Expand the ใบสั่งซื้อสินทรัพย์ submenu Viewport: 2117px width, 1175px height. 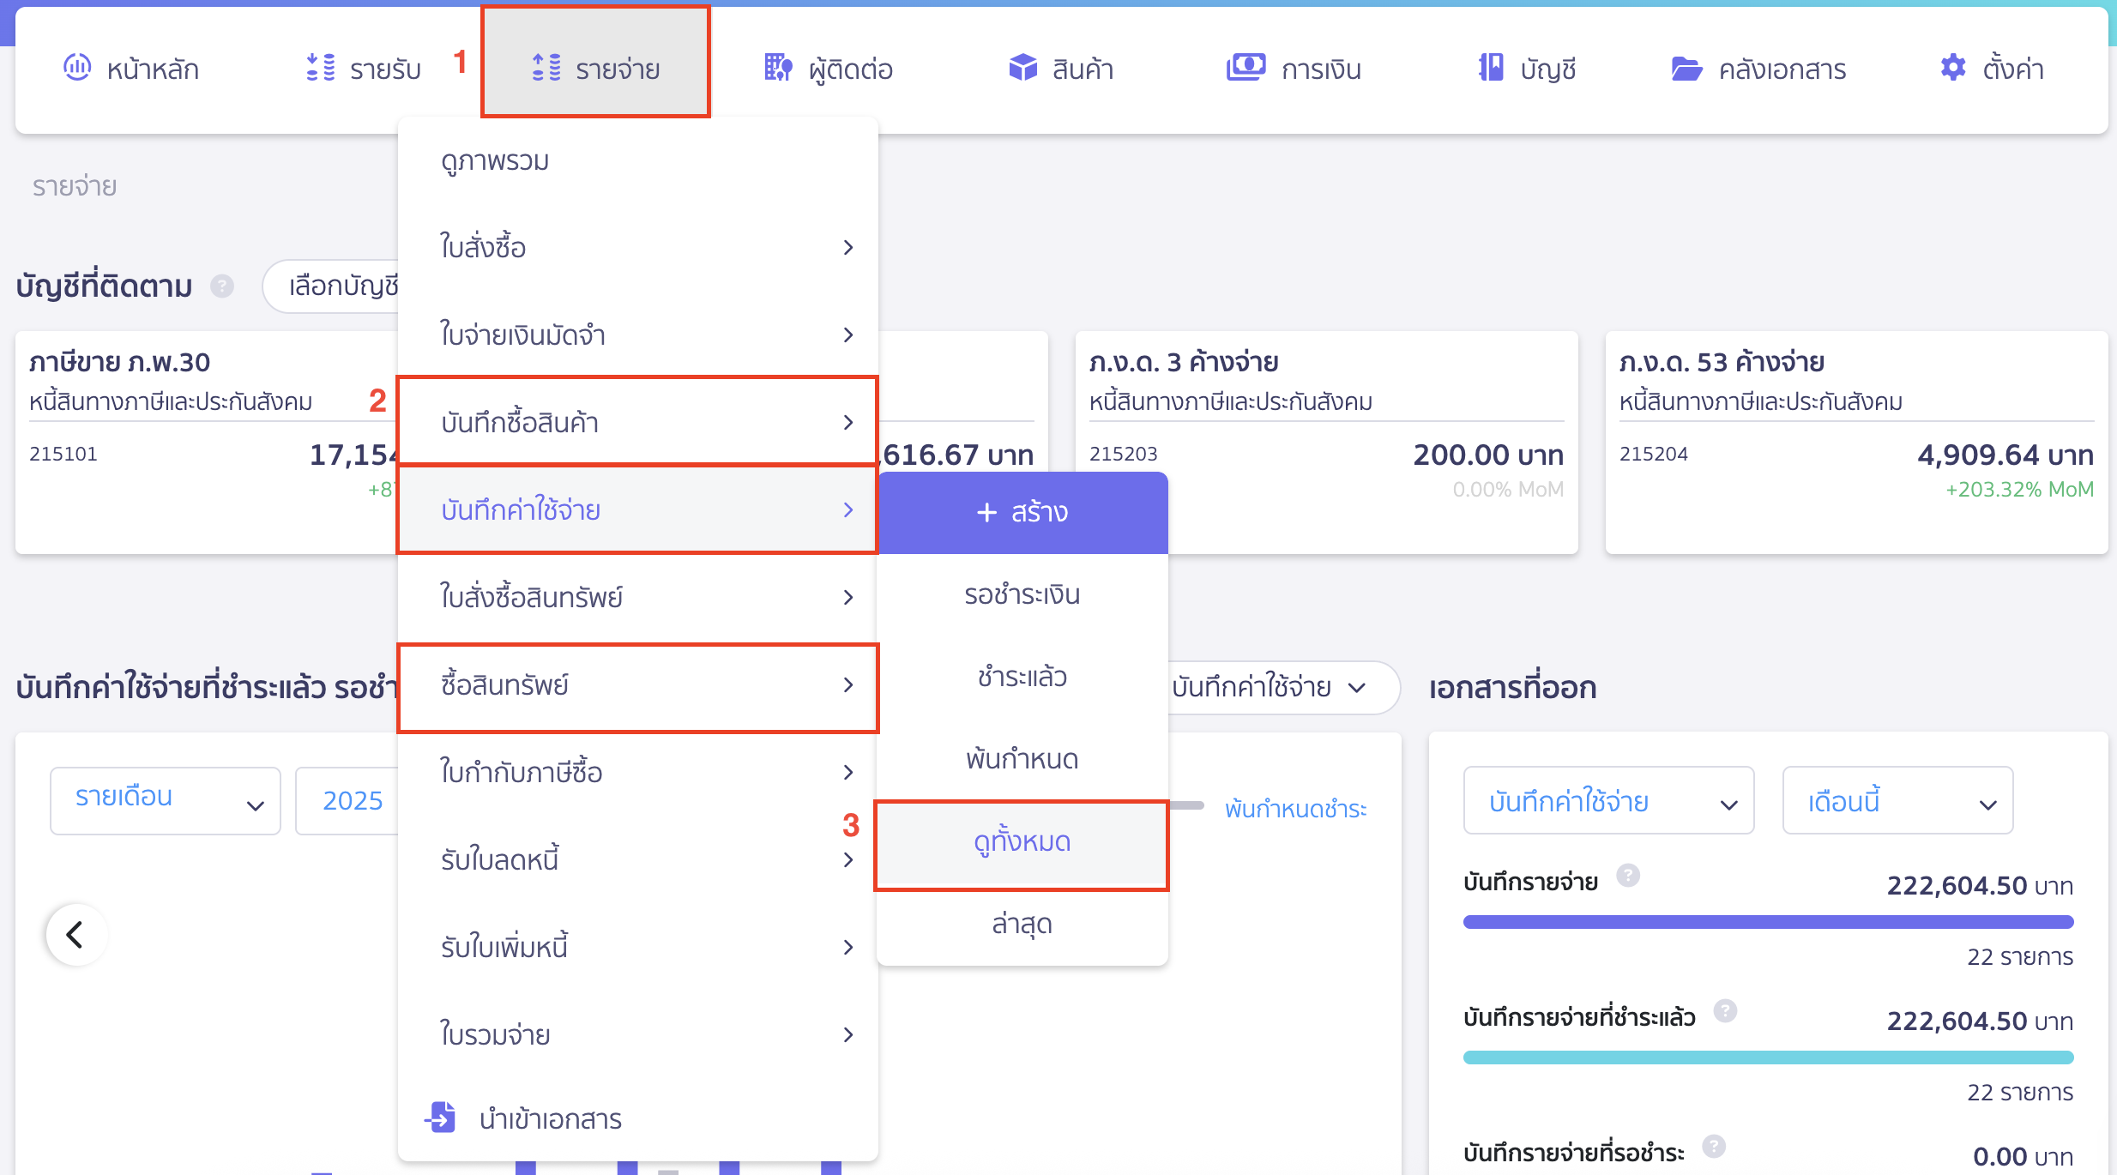click(x=638, y=597)
